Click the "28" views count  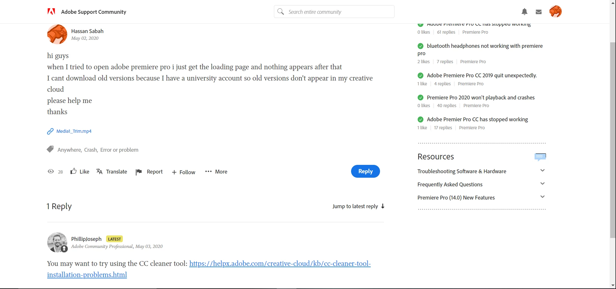[x=60, y=172]
